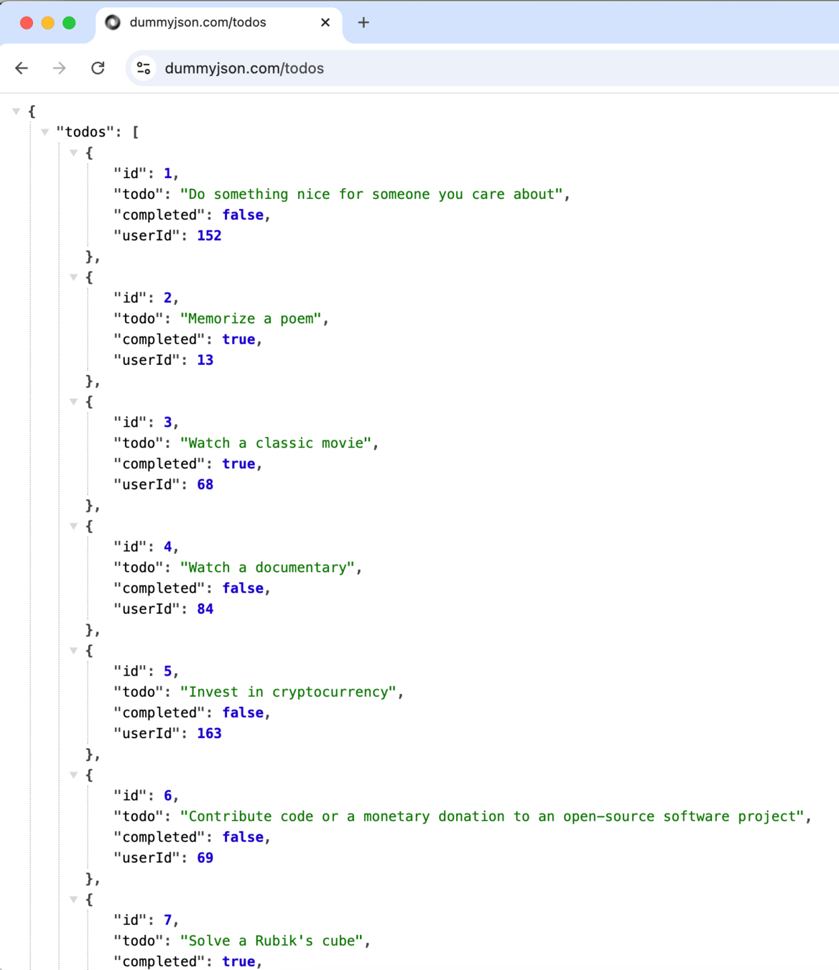
Task: Click the forward navigation arrow
Action: [x=60, y=68]
